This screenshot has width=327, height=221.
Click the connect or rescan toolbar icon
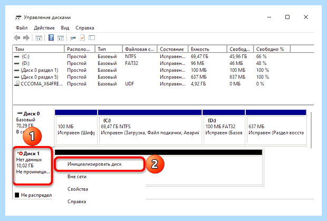tap(73, 38)
